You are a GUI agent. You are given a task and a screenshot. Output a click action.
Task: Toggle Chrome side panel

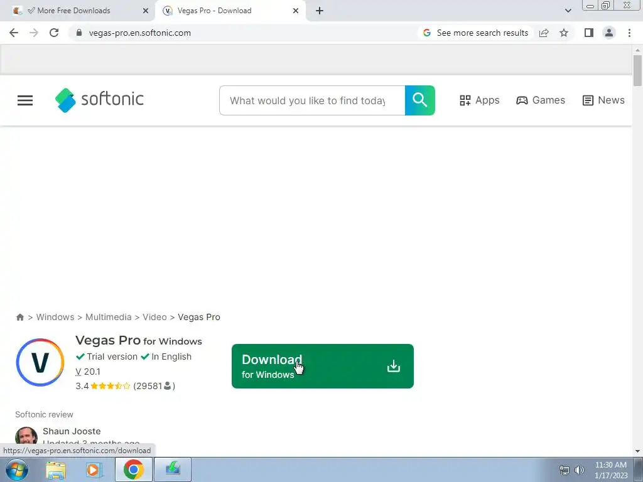coord(589,33)
